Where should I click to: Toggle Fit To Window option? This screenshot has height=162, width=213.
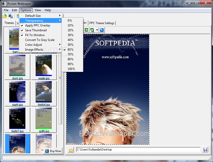[x=40, y=35]
